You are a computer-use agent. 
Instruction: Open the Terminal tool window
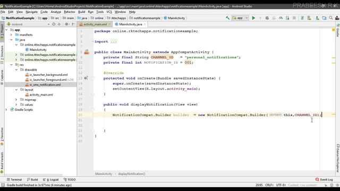(x=14, y=179)
